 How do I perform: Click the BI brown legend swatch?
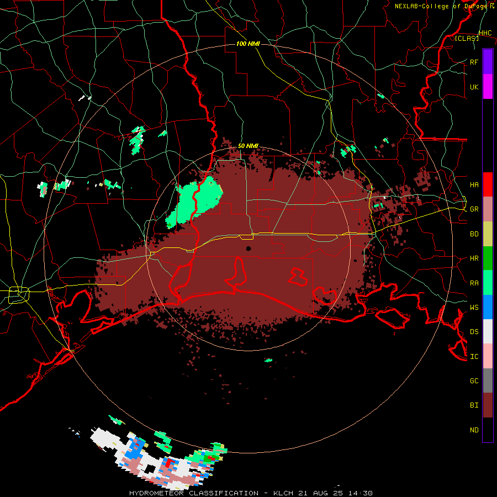[488, 405]
